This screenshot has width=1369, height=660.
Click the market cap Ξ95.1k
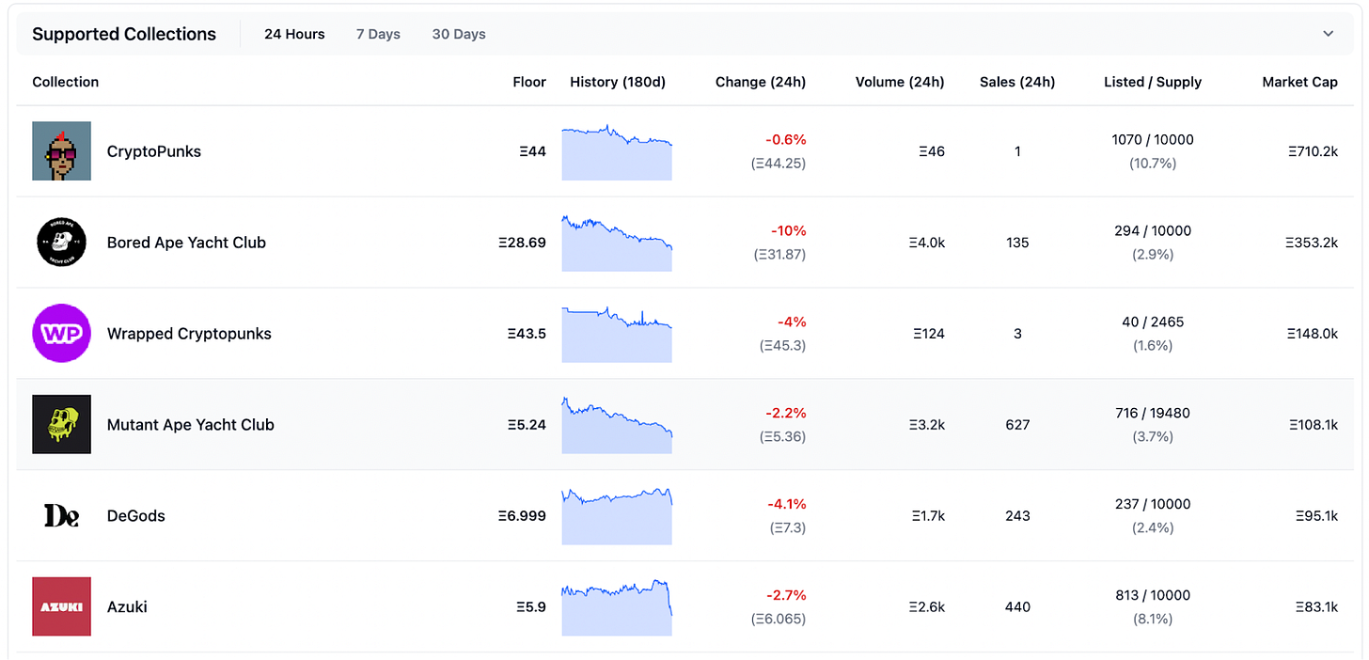[x=1315, y=516]
